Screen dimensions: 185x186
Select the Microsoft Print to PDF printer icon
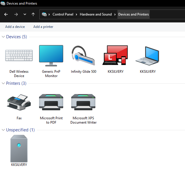point(51,102)
